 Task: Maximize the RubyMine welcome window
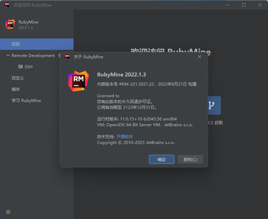[244, 5]
